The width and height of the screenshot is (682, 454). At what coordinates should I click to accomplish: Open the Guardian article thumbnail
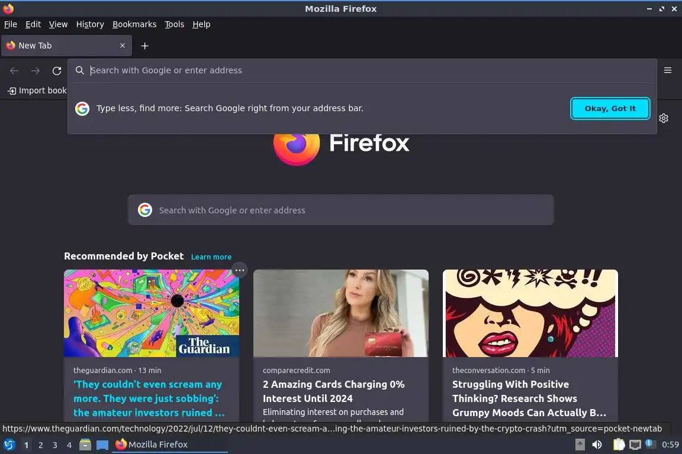[152, 313]
